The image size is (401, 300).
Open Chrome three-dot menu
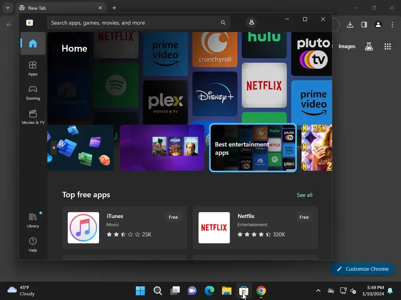tap(392, 25)
